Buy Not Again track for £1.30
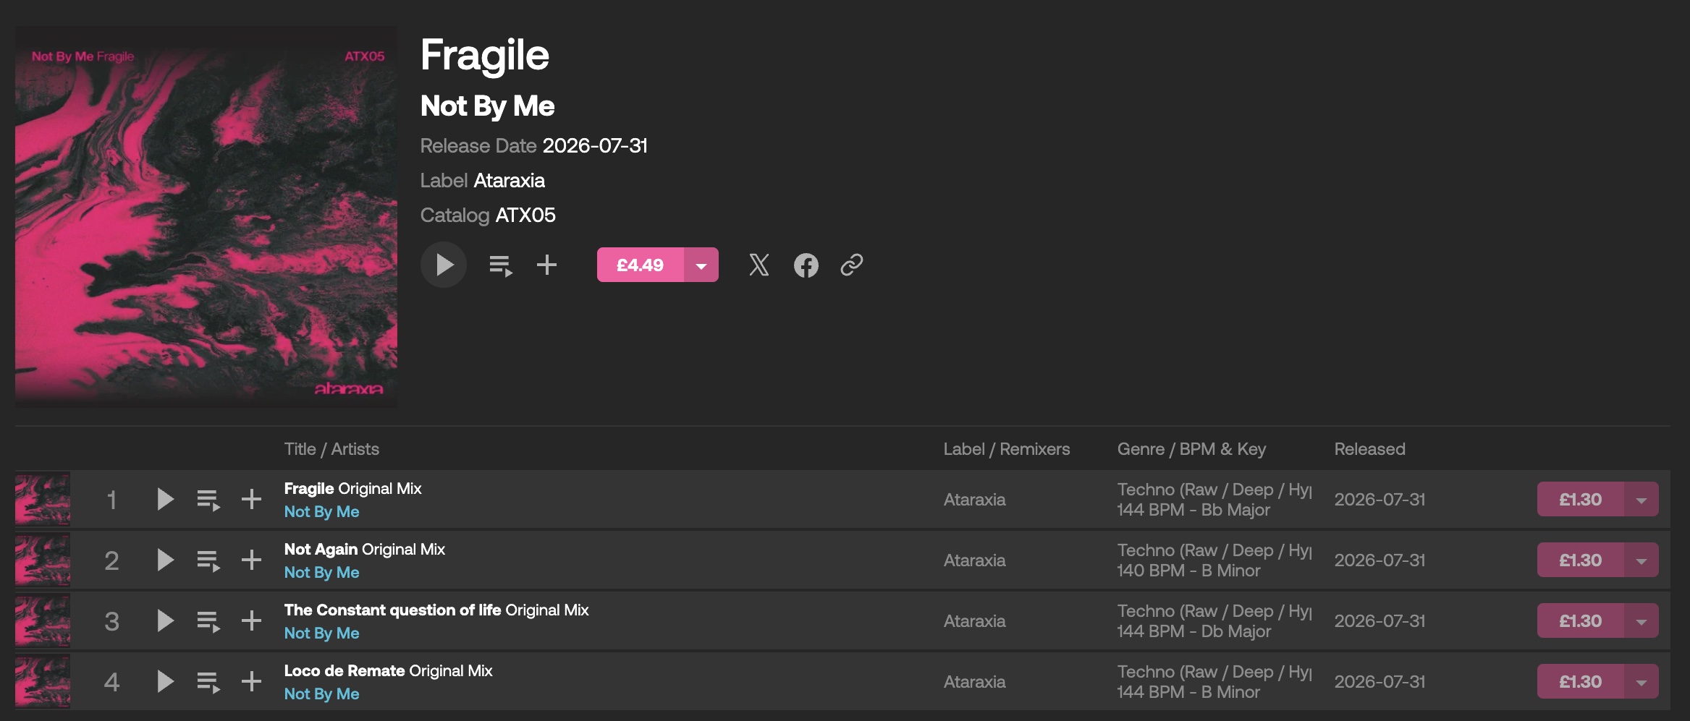Viewport: 1690px width, 721px height. pos(1581,560)
